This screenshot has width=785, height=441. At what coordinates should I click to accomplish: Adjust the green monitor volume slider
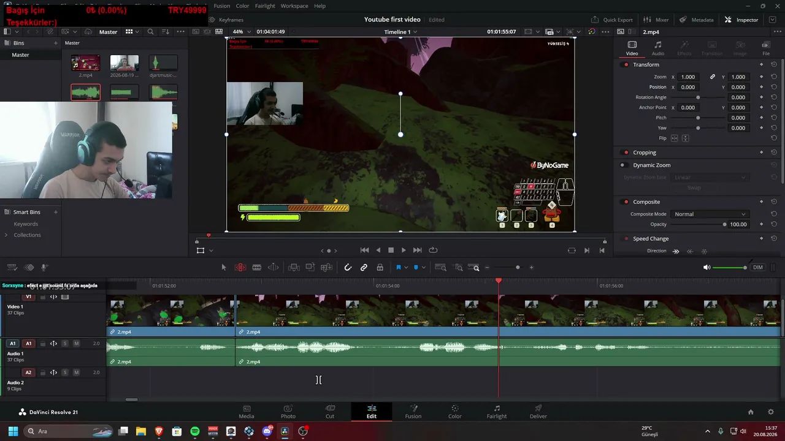pyautogui.click(x=730, y=268)
